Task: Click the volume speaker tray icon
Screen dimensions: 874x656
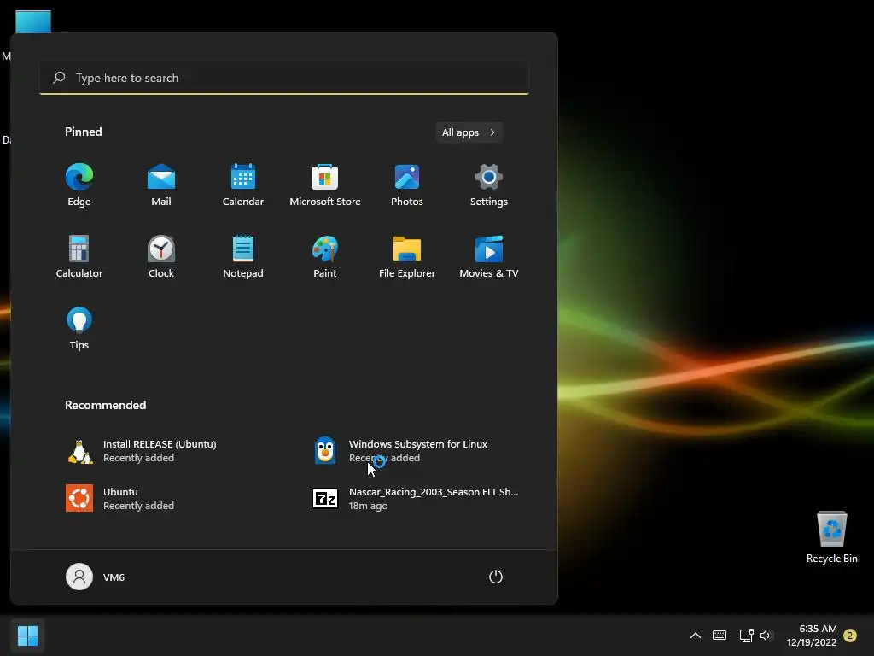Action: [x=766, y=635]
